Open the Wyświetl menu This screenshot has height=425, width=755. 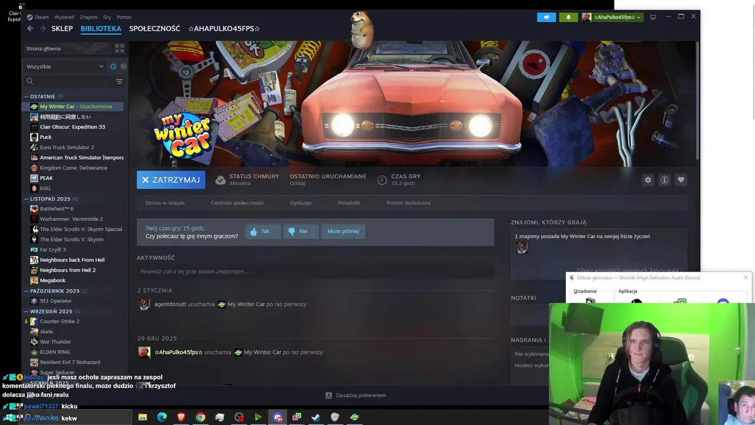coord(64,17)
